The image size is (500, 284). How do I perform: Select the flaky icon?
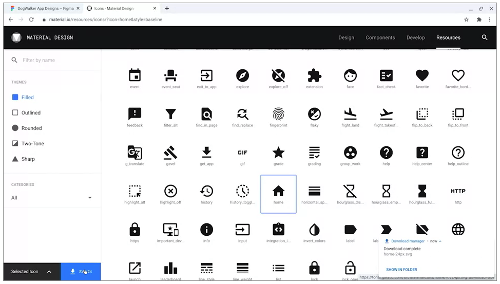tap(314, 114)
